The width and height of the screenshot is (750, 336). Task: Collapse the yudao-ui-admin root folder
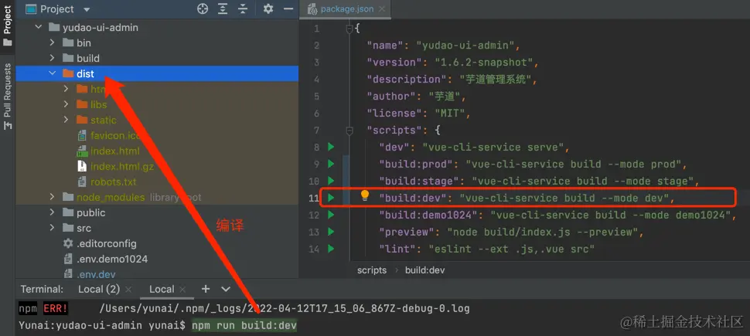pyautogui.click(x=39, y=28)
